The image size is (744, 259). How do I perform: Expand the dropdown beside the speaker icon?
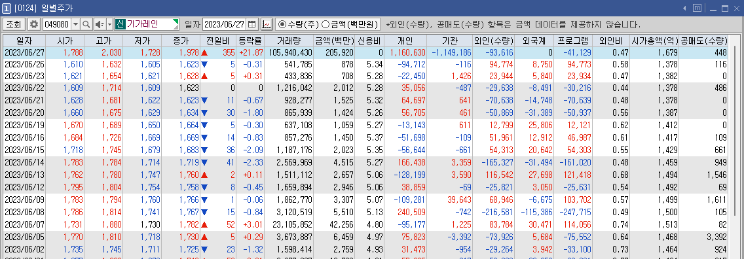click(109, 24)
